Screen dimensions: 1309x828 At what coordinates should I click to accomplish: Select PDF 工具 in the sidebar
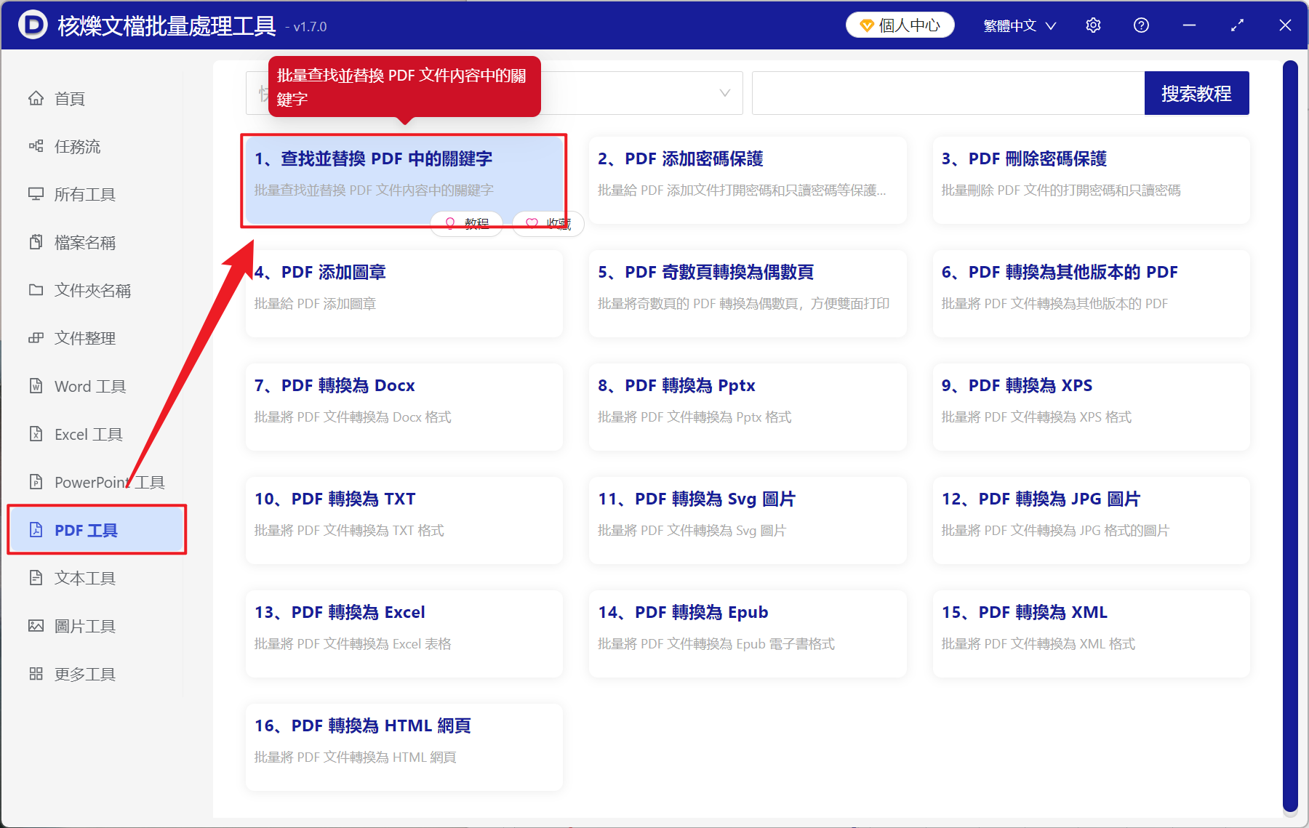pyautogui.click(x=85, y=530)
